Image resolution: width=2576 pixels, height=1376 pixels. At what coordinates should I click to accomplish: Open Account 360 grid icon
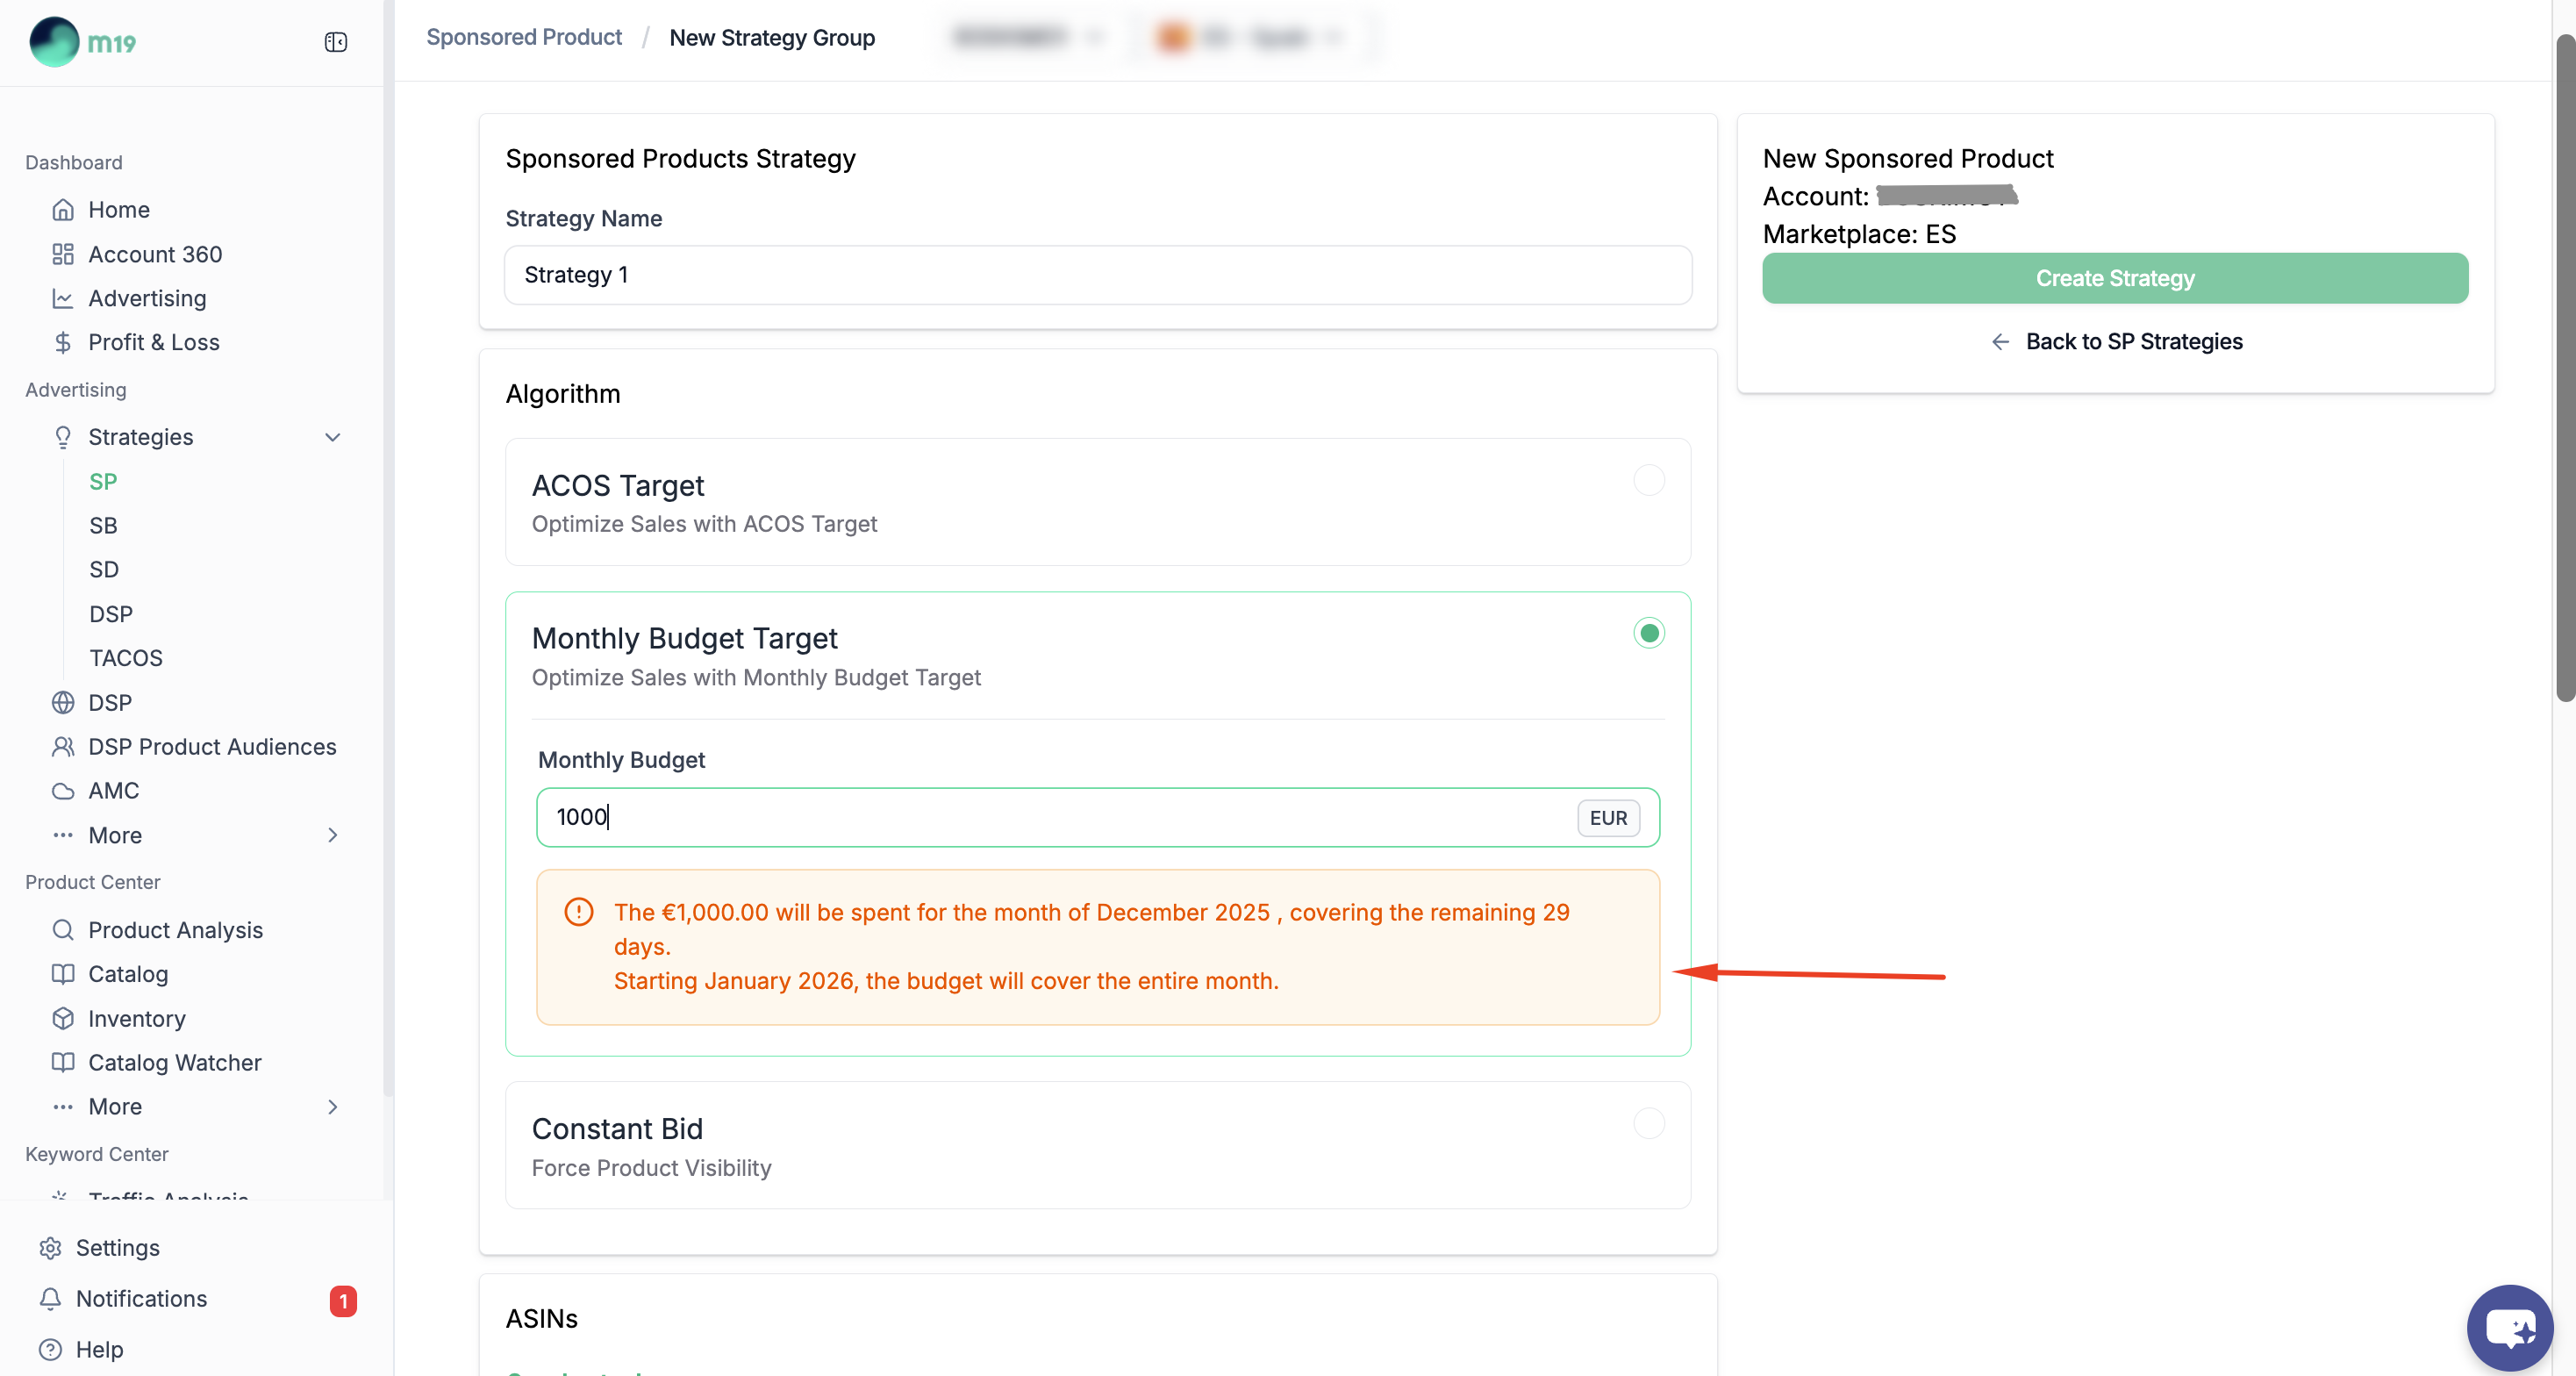click(x=63, y=254)
